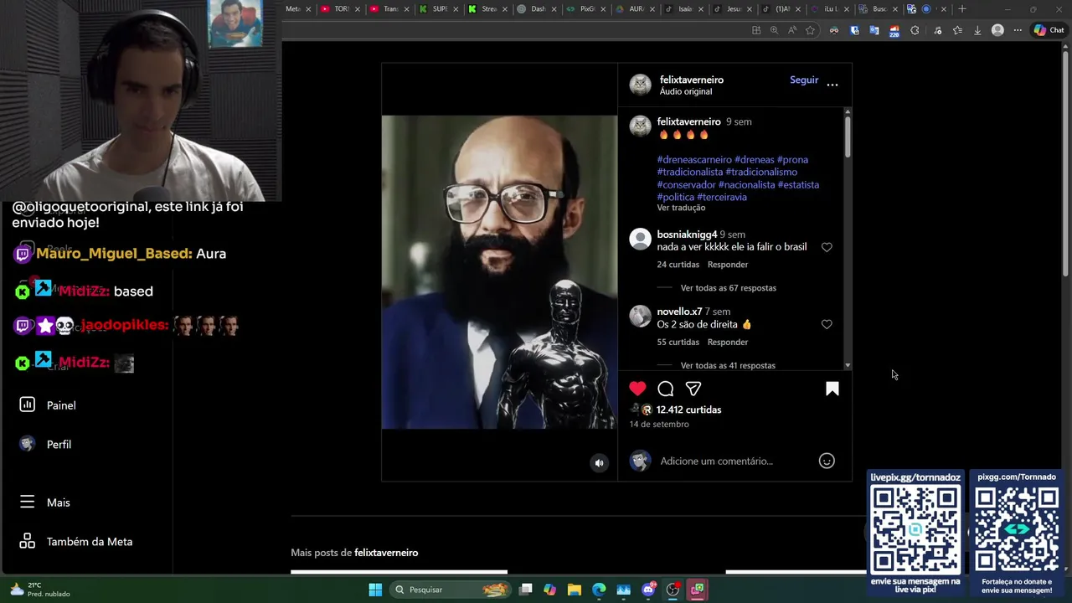Click the Painel chart icon

coord(27,405)
